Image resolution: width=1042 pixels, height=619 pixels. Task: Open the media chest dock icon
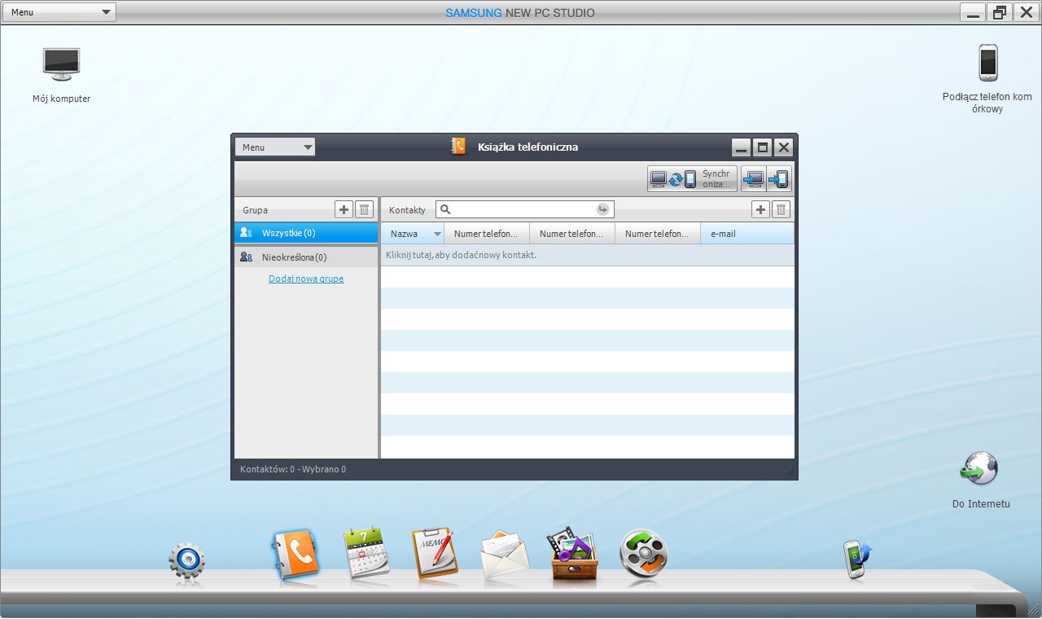click(x=574, y=554)
